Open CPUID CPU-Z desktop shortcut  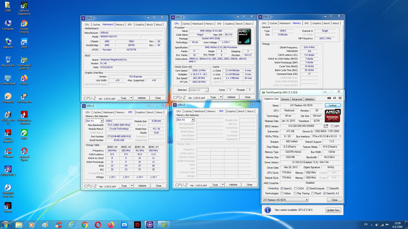coord(8,171)
